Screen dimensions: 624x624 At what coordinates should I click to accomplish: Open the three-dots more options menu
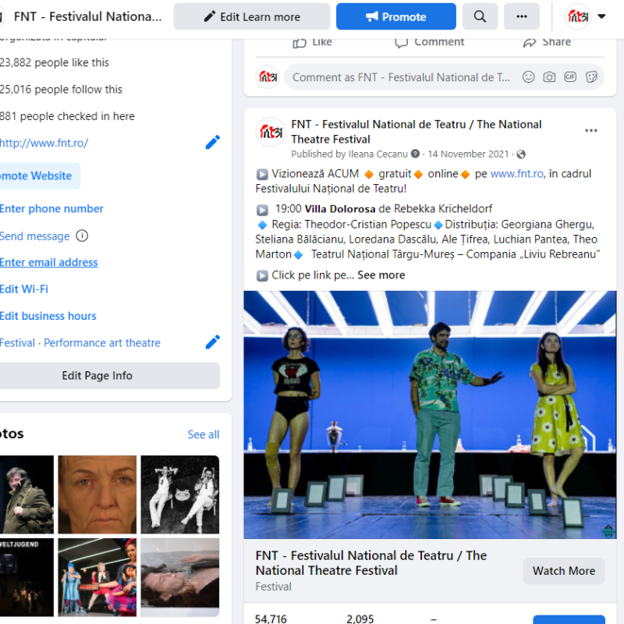(521, 16)
